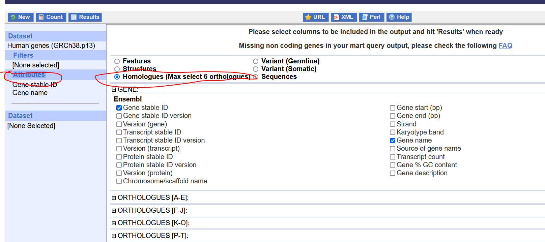
Task: Click the New query icon
Action: point(13,17)
